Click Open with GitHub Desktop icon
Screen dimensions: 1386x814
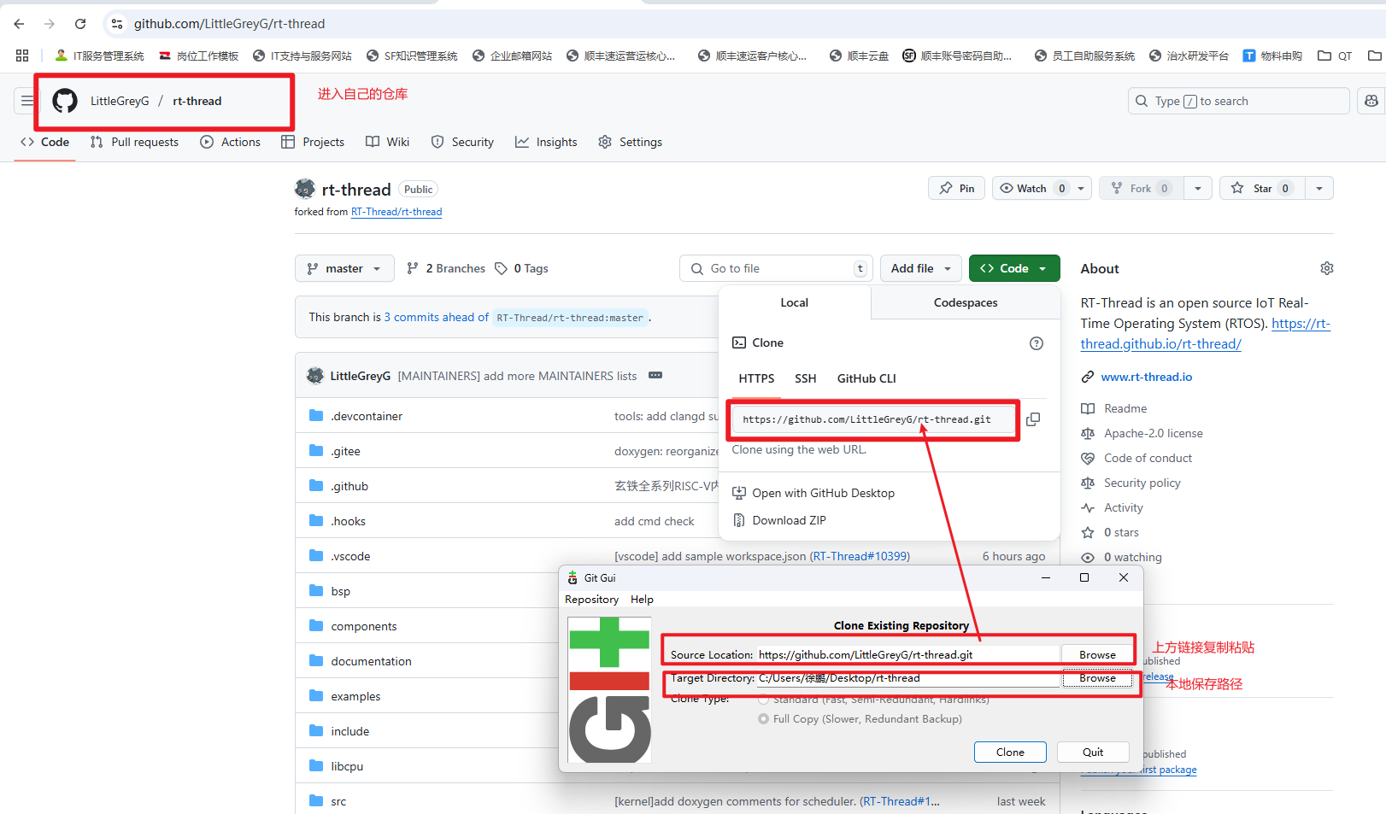click(x=739, y=493)
